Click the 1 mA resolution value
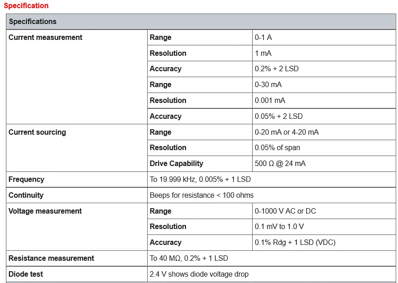Image resolution: width=398 pixels, height=283 pixels. tap(263, 53)
